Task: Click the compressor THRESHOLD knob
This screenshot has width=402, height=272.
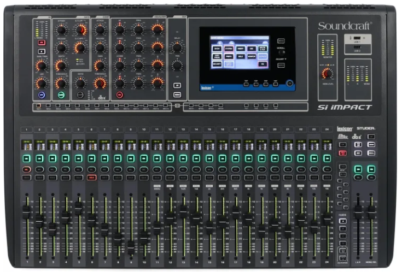Action: coord(100,83)
